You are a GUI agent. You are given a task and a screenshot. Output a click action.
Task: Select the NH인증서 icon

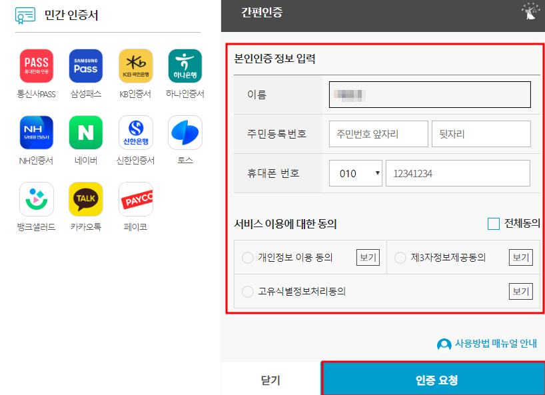tap(36, 132)
